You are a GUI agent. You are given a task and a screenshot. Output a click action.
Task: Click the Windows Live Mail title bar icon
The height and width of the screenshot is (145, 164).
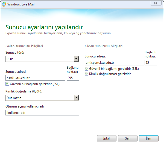(x=4, y=4)
